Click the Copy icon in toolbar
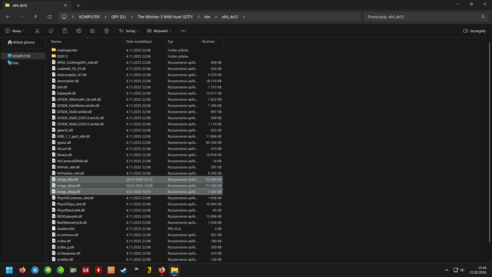Image resolution: width=492 pixels, height=277 pixels. (51, 31)
